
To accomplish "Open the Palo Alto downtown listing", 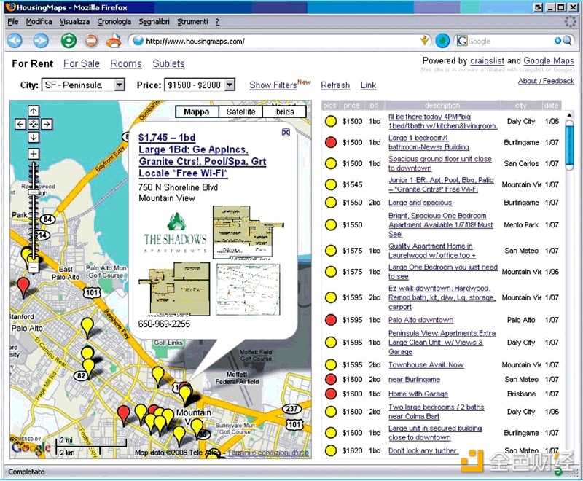I will tap(420, 320).
